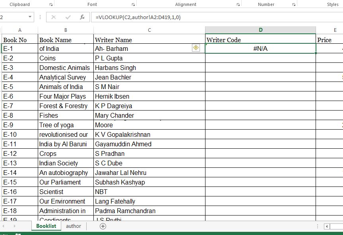
Task: Select the Domestic Animals cell
Action: (x=66, y=68)
